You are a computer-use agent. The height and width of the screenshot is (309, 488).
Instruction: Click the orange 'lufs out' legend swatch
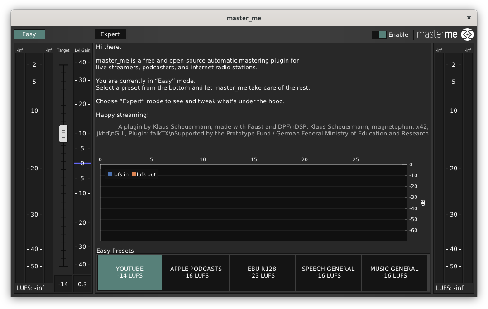tap(134, 174)
